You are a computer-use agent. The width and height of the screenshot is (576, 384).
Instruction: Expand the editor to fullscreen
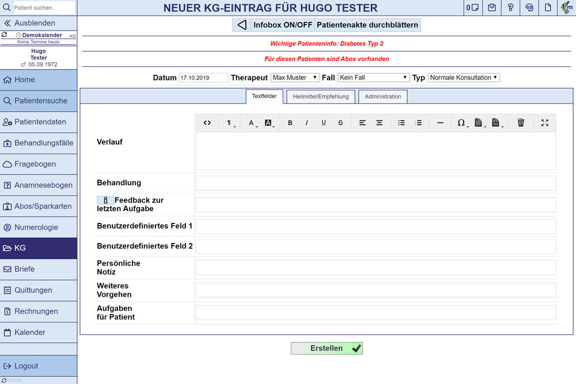click(545, 123)
